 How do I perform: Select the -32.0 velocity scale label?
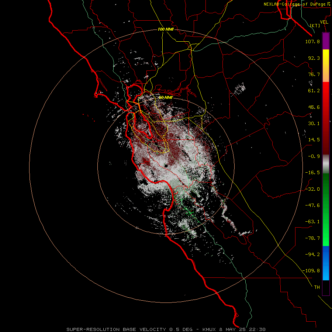click(312, 189)
